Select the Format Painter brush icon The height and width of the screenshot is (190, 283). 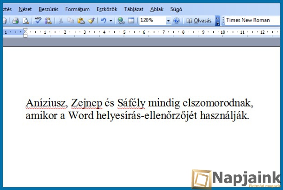pos(91,21)
